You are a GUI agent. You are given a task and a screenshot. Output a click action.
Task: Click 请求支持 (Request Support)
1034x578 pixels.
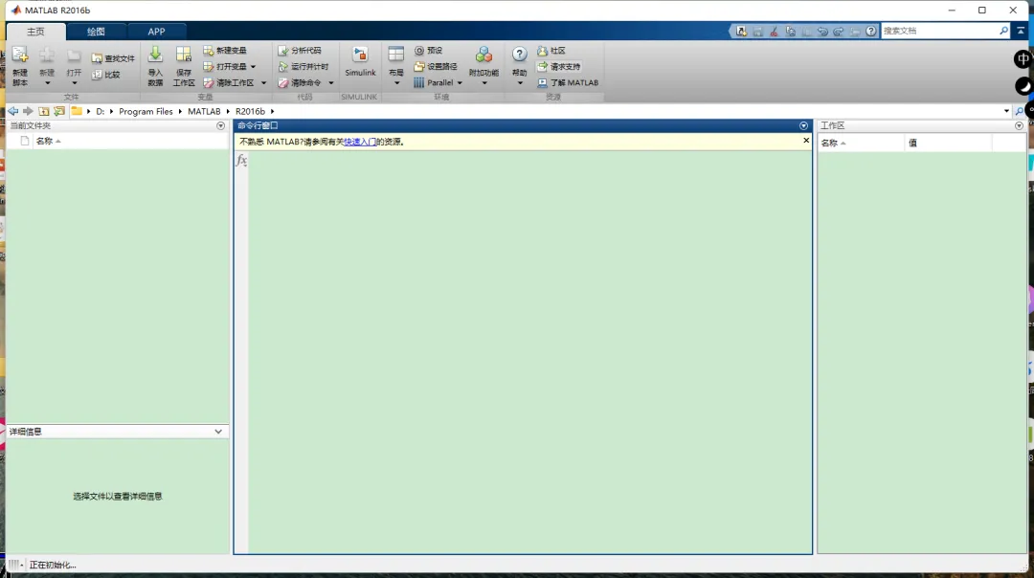pyautogui.click(x=558, y=67)
